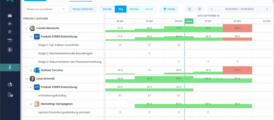Switch to Tag view
Screen dimensions: 274x120
[121, 9]
